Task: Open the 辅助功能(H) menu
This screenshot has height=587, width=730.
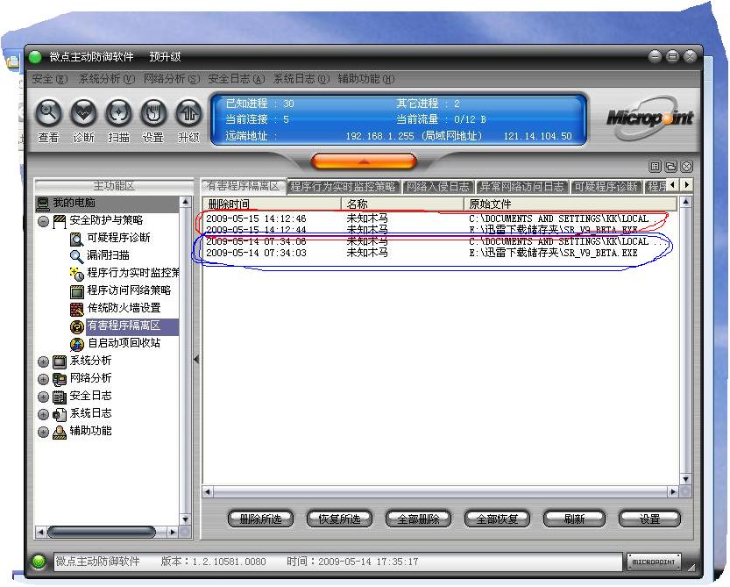Action: point(366,79)
